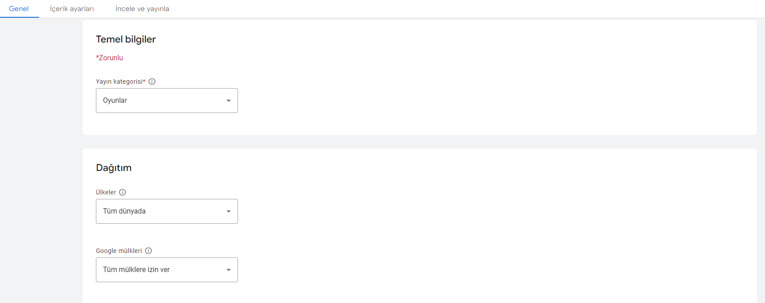Click the red *Zorunlu note

[109, 58]
